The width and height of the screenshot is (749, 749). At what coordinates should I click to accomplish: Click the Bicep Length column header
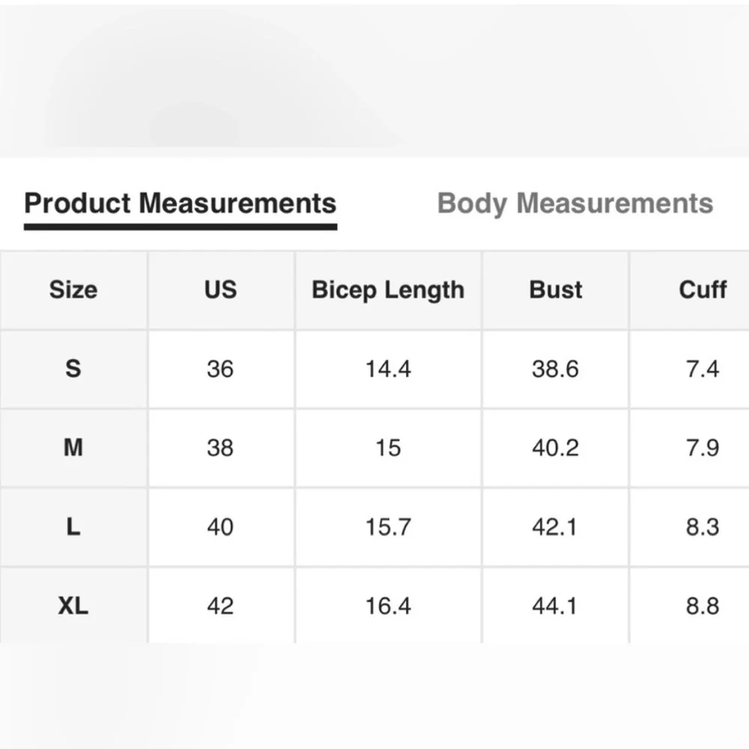tap(388, 290)
